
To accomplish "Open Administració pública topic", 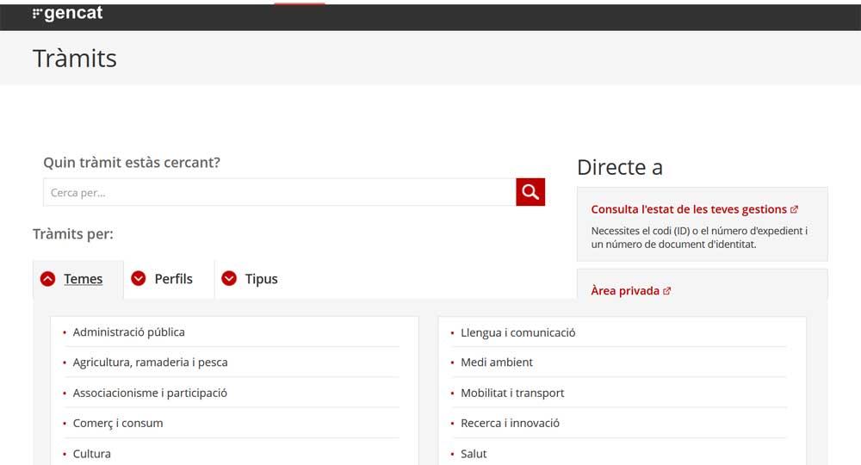I will point(128,332).
